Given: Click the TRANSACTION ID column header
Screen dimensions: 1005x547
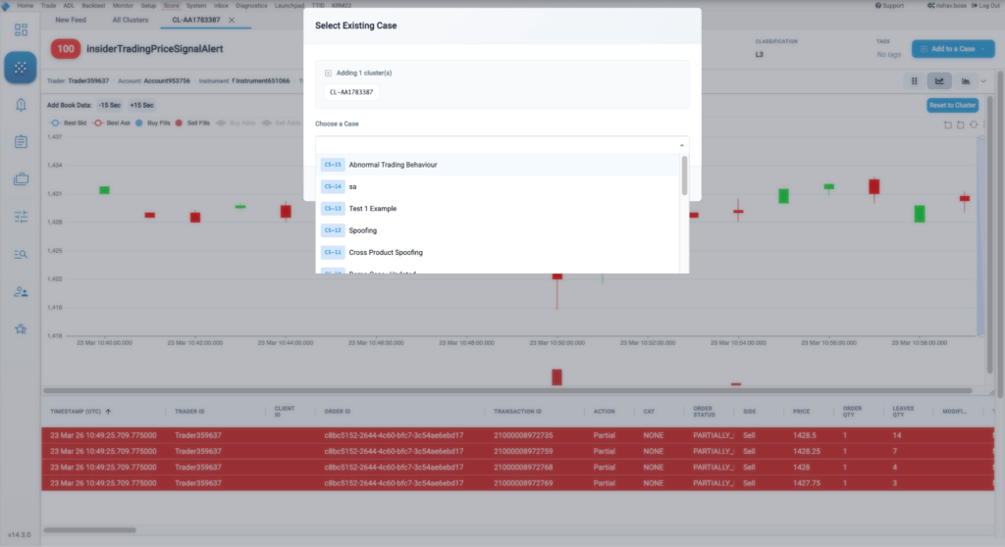Looking at the screenshot, I should pos(517,411).
